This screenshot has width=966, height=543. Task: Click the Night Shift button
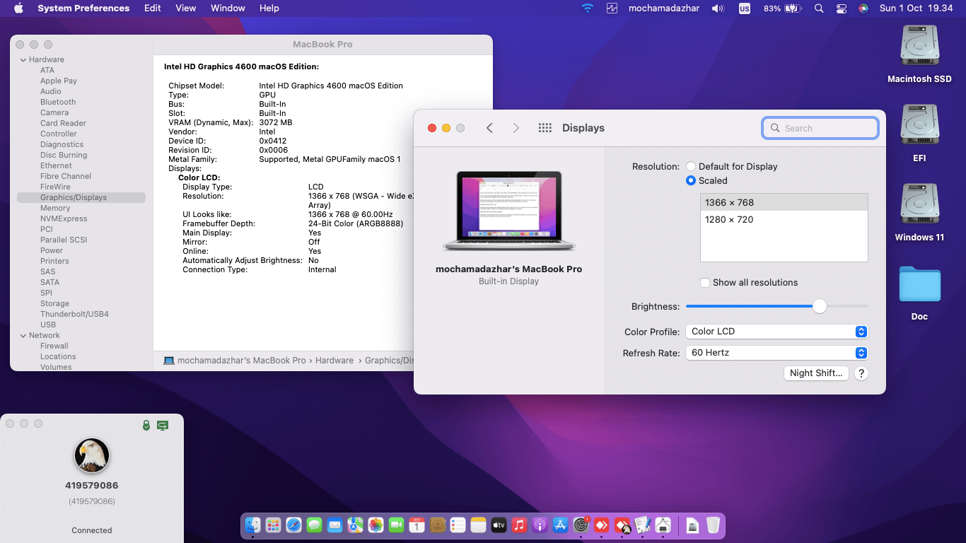coord(815,373)
